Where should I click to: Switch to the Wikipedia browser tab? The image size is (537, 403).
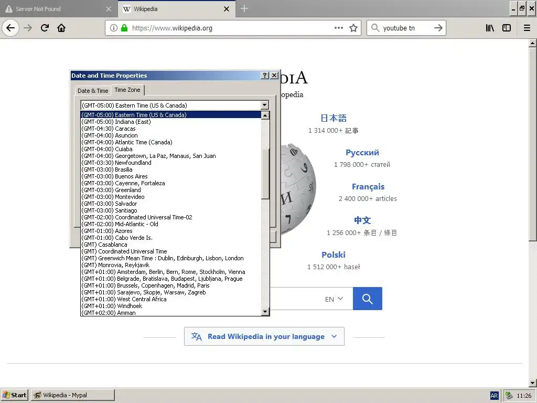point(177,9)
